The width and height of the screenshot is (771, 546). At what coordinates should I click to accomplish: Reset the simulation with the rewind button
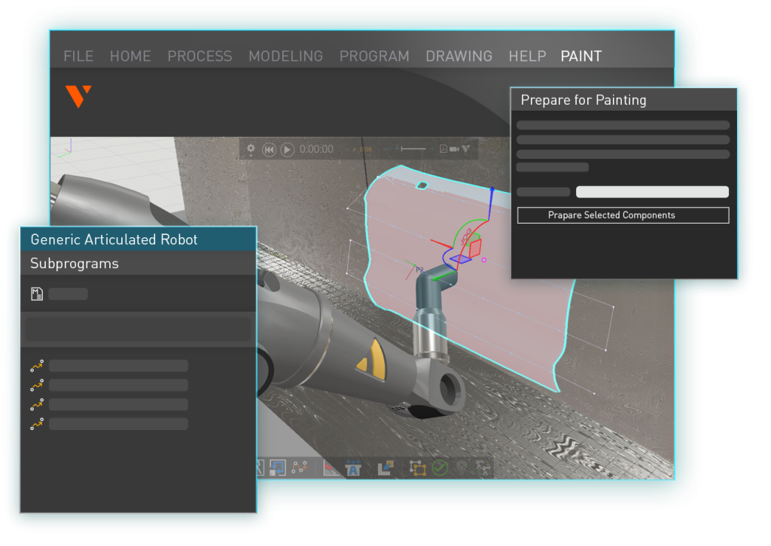[269, 150]
